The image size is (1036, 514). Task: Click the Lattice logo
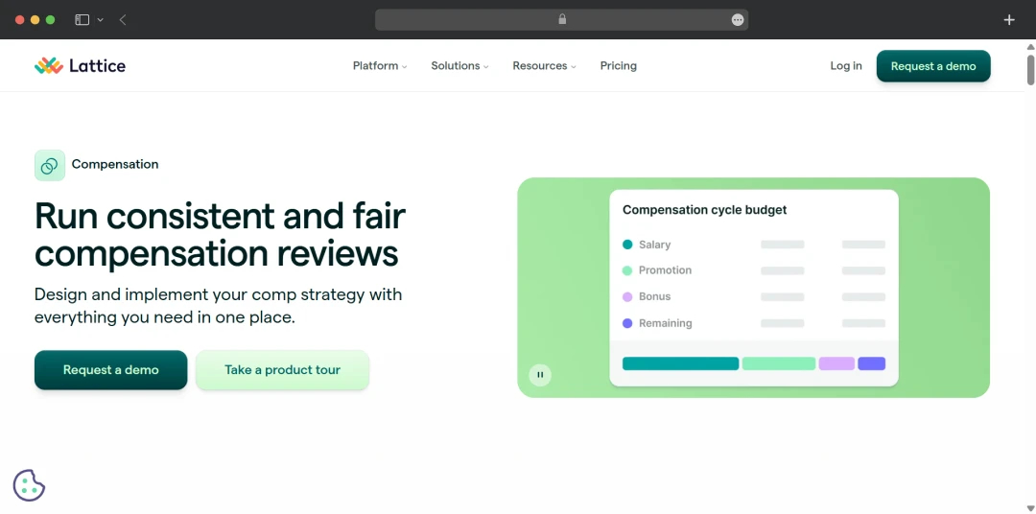coord(80,65)
